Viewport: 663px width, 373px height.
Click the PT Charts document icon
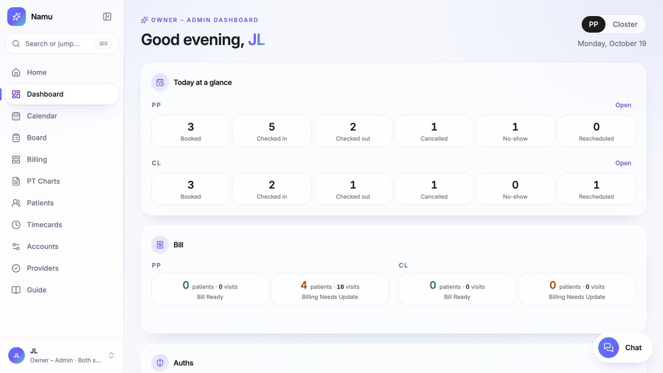(x=16, y=181)
